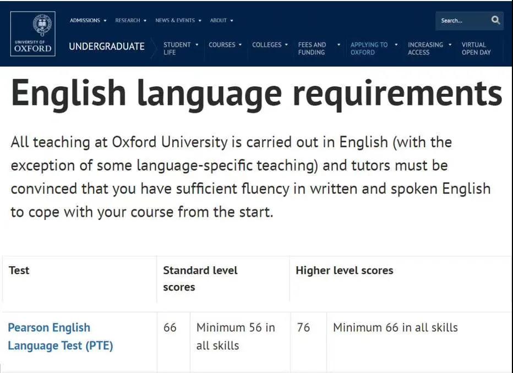The image size is (513, 373).
Task: Click the arrow beside Student Life
Action: pyautogui.click(x=197, y=45)
